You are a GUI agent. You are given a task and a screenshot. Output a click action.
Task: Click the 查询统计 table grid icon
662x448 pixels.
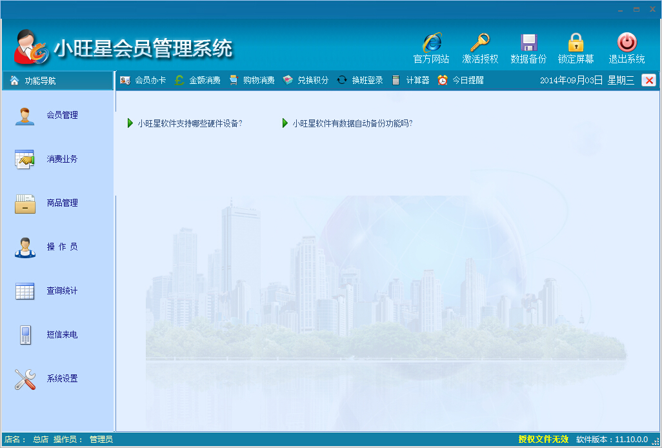25,291
